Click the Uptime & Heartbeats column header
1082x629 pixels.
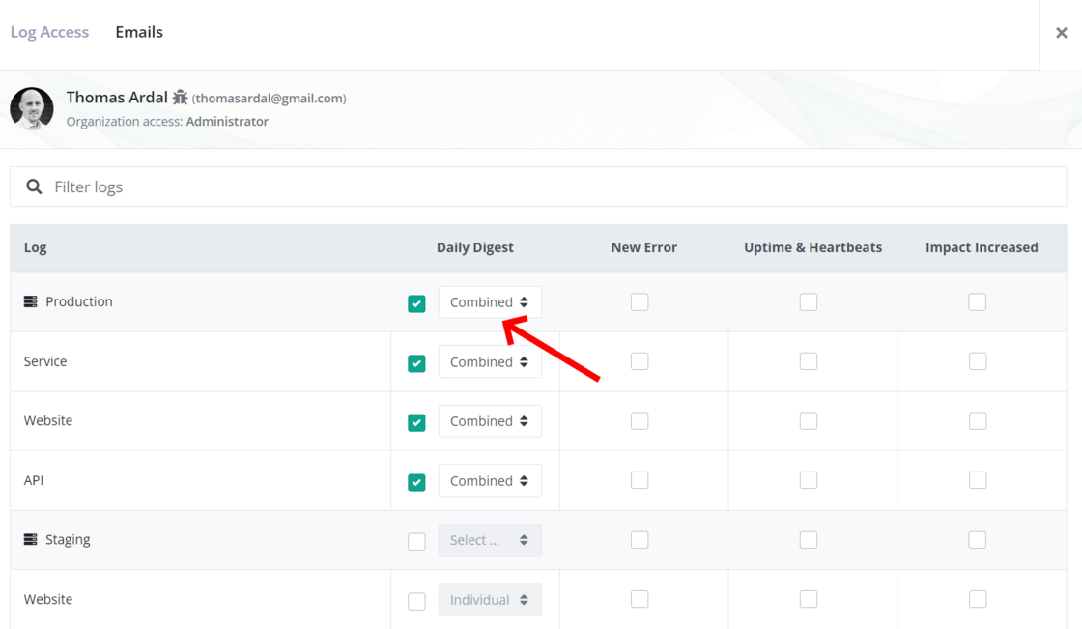[x=812, y=247]
